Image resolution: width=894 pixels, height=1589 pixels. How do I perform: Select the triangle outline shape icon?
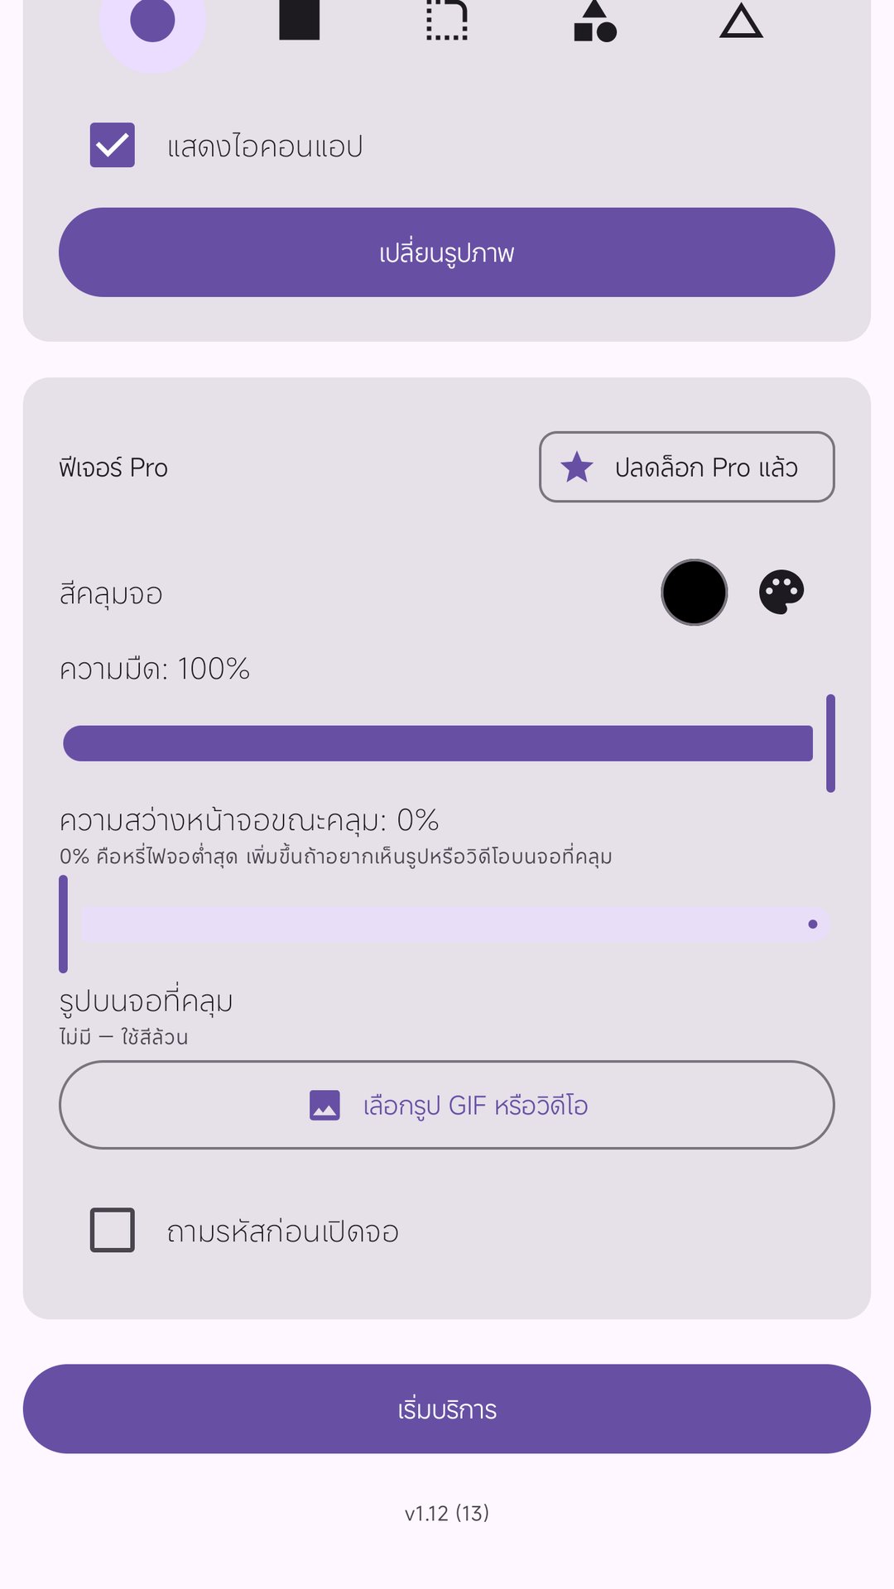click(x=741, y=21)
